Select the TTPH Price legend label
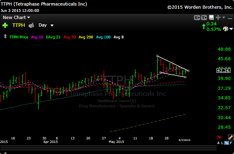234x154 pixels. (x=19, y=37)
